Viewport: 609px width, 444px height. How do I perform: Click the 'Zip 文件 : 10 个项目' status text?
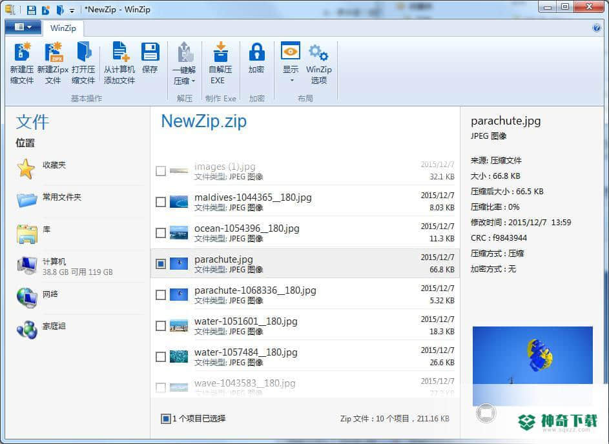(375, 418)
